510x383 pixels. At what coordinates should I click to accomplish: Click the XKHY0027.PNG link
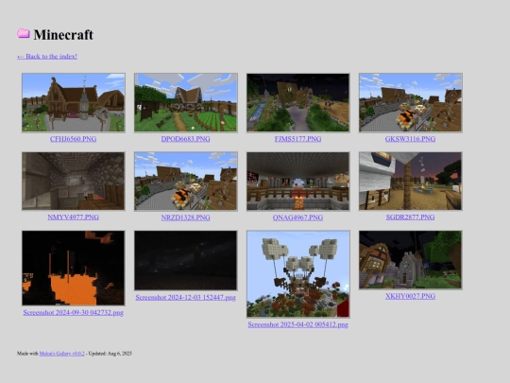click(x=410, y=296)
